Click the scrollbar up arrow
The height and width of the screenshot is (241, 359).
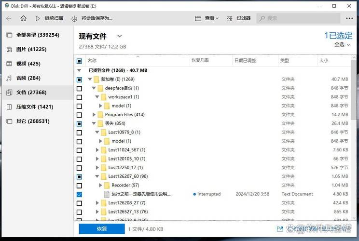coord(354,58)
